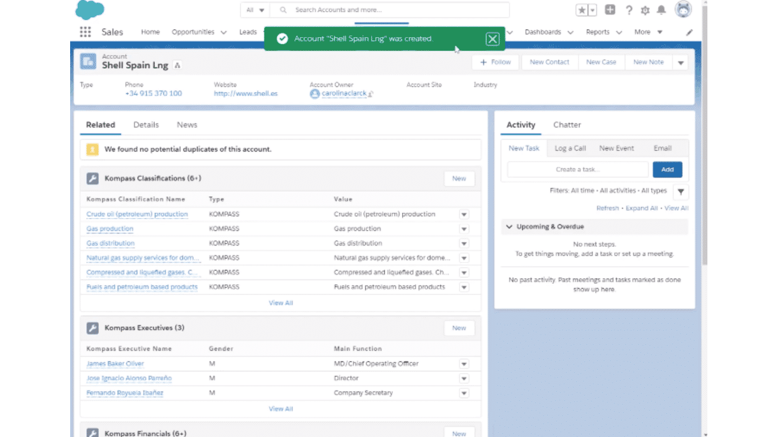Image resolution: width=777 pixels, height=437 pixels.
Task: Open the Help question mark icon
Action: click(629, 10)
